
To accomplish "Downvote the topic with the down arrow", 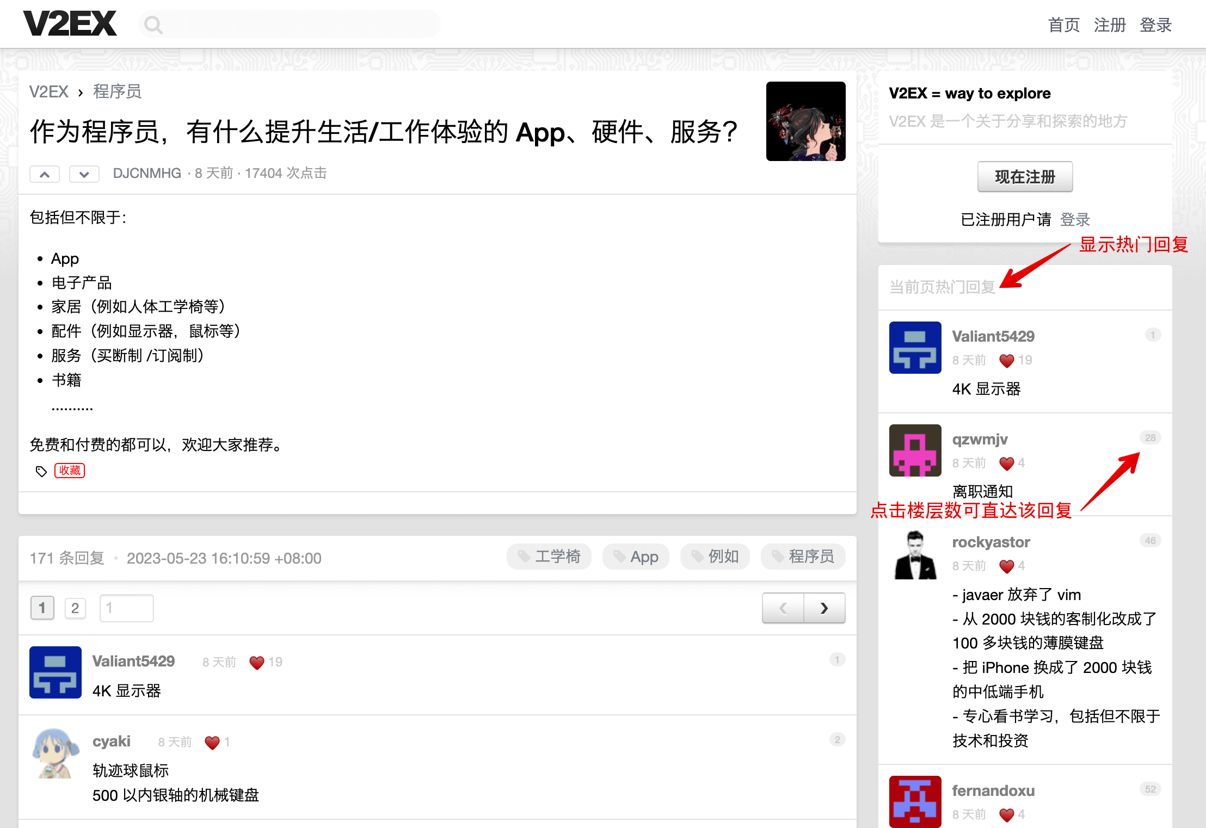I will click(84, 174).
